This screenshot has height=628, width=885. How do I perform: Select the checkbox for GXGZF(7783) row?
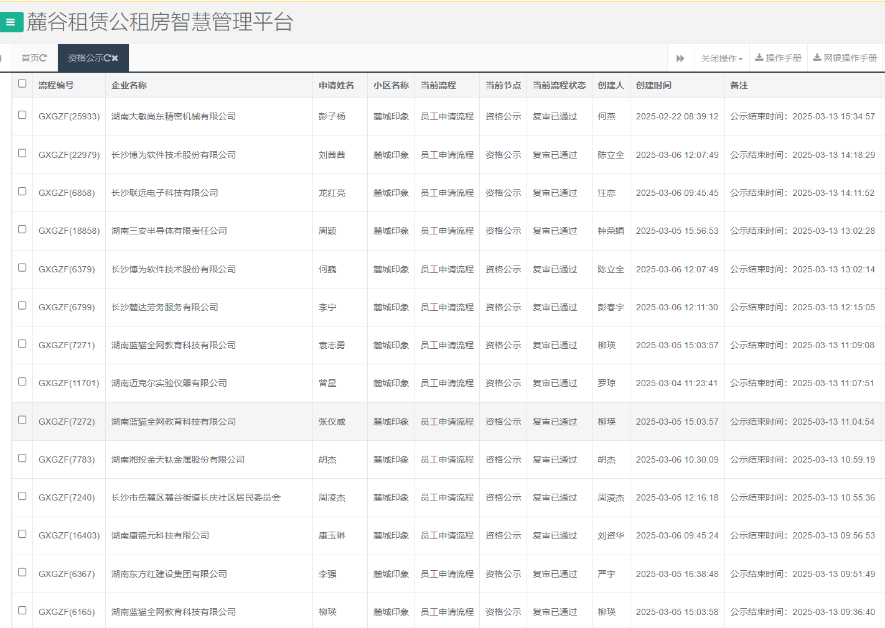tap(22, 458)
